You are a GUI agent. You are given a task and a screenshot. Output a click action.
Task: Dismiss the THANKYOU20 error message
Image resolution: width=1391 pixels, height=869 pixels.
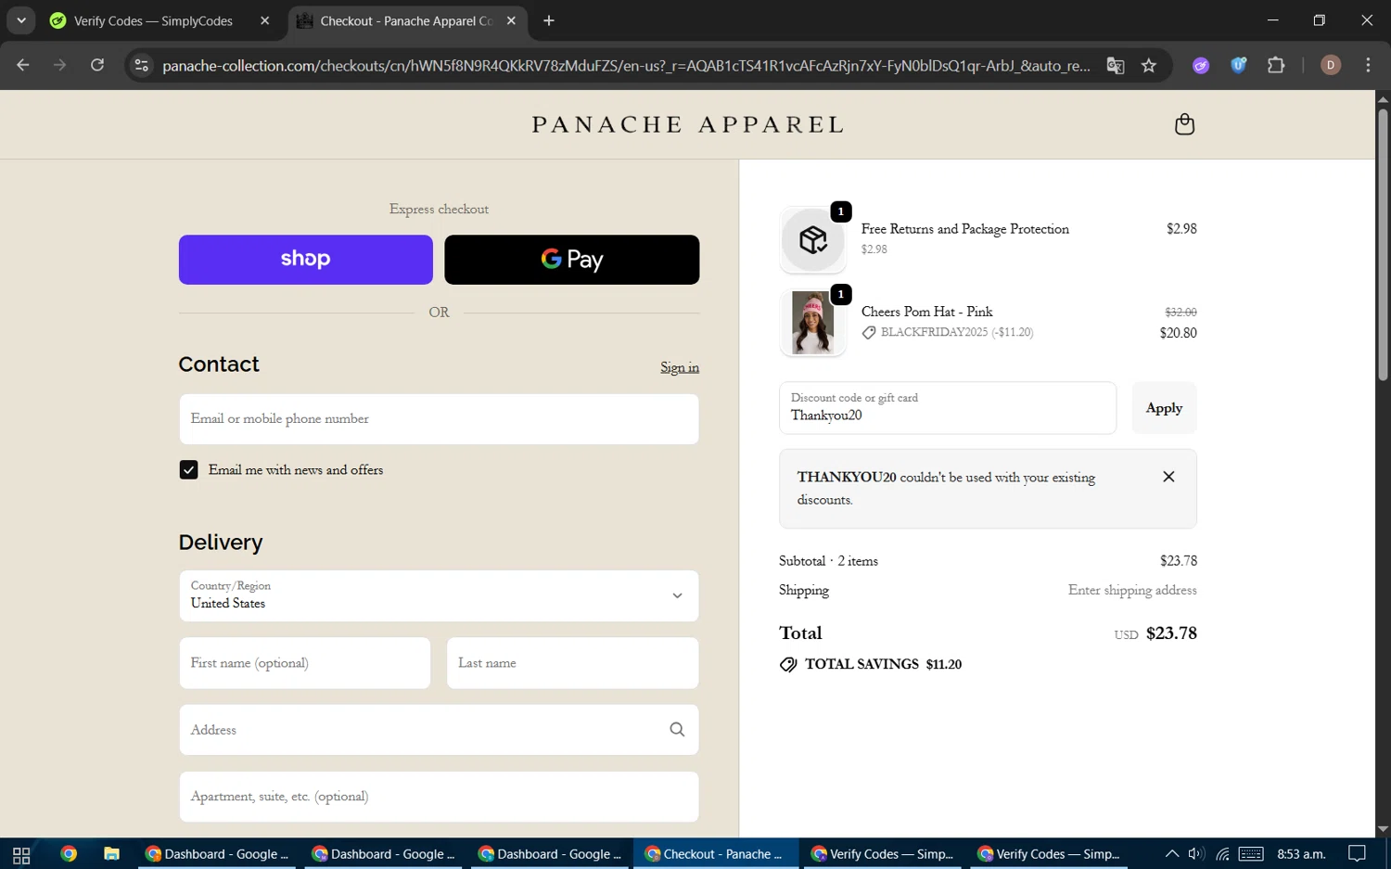tap(1168, 477)
